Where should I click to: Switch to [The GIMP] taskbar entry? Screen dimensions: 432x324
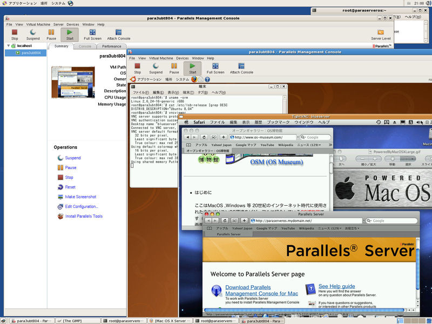(x=78, y=321)
